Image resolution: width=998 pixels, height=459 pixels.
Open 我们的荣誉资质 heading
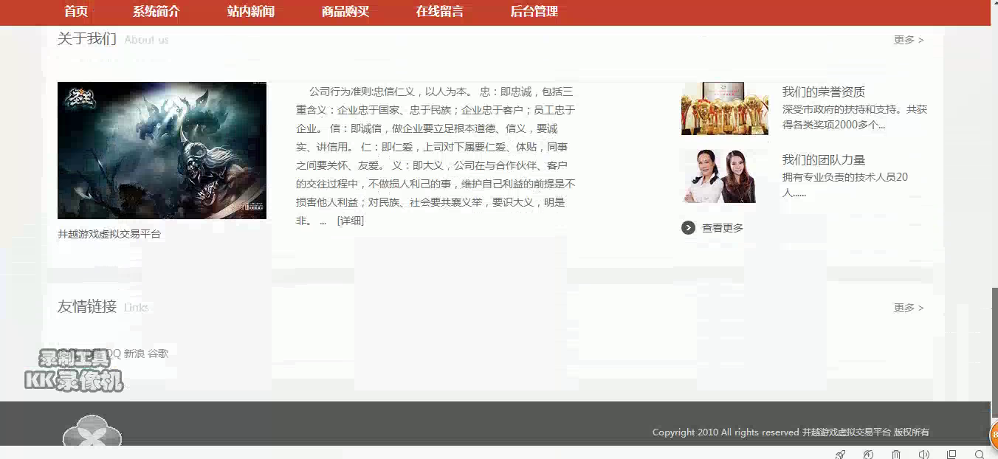coord(824,92)
